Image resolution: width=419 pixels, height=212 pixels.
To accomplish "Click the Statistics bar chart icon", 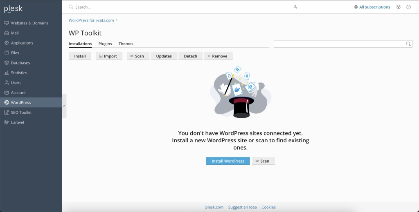I will (x=7, y=73).
